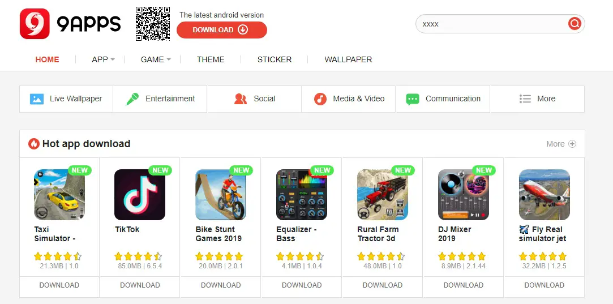The image size is (613, 304).
Task: Switch to the STICKER section
Action: pyautogui.click(x=275, y=59)
